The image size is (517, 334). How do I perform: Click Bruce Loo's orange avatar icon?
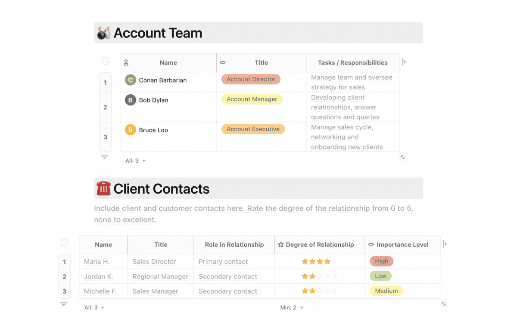point(131,130)
